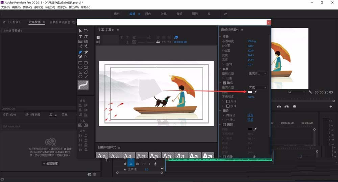This screenshot has height=182, width=338.
Task: Select the Vertical Area Type tool
Action: [86, 41]
